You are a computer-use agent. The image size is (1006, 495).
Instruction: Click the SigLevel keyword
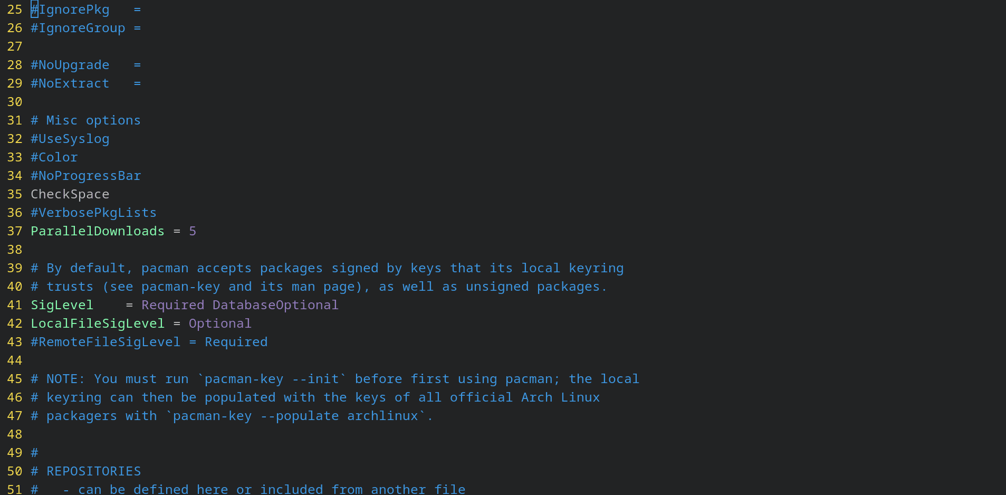pos(62,305)
